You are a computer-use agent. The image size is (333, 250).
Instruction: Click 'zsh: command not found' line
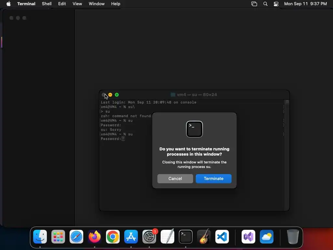[x=127, y=116]
